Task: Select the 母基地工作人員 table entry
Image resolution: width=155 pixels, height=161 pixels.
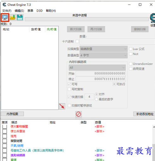Action: click(x=37, y=151)
